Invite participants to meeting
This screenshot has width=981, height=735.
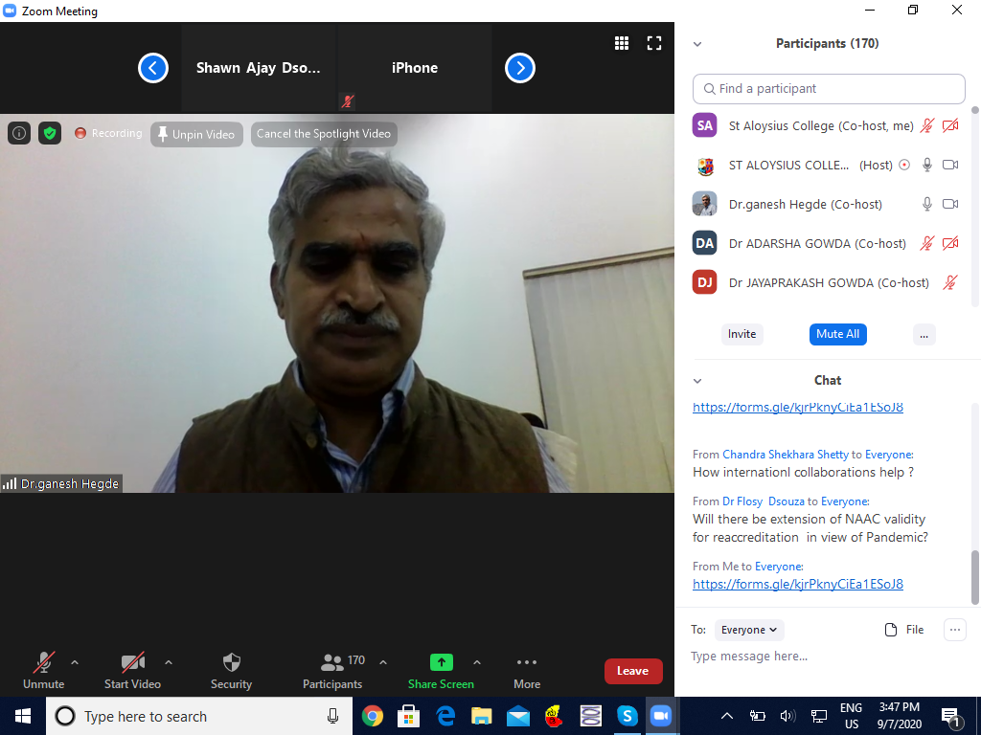click(x=742, y=334)
